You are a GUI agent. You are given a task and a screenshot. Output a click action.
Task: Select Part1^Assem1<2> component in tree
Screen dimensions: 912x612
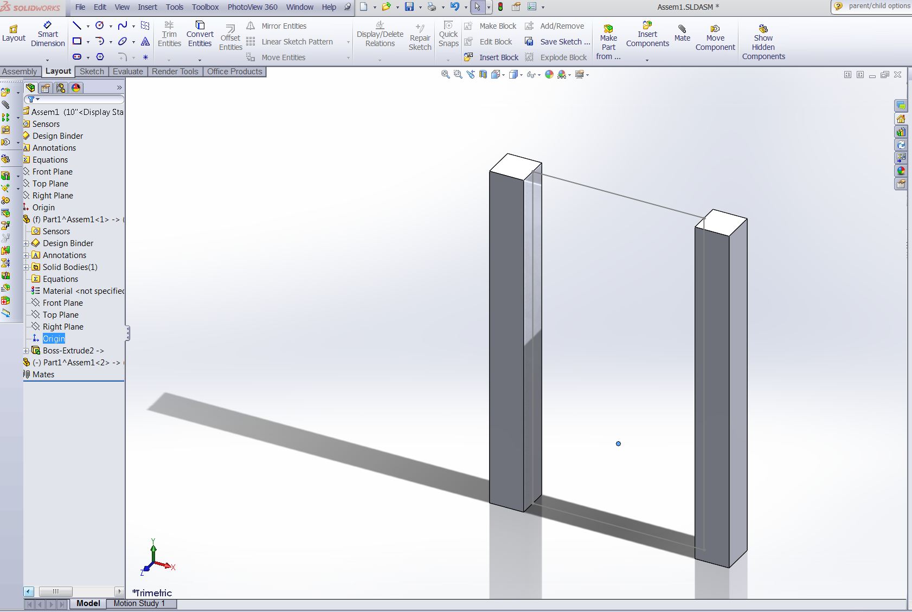pos(74,363)
